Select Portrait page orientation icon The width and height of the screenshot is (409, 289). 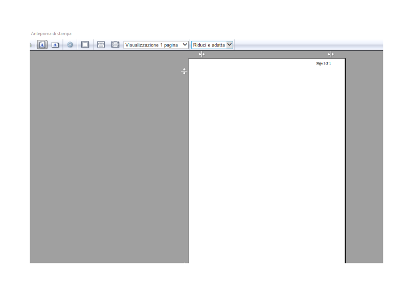point(42,45)
